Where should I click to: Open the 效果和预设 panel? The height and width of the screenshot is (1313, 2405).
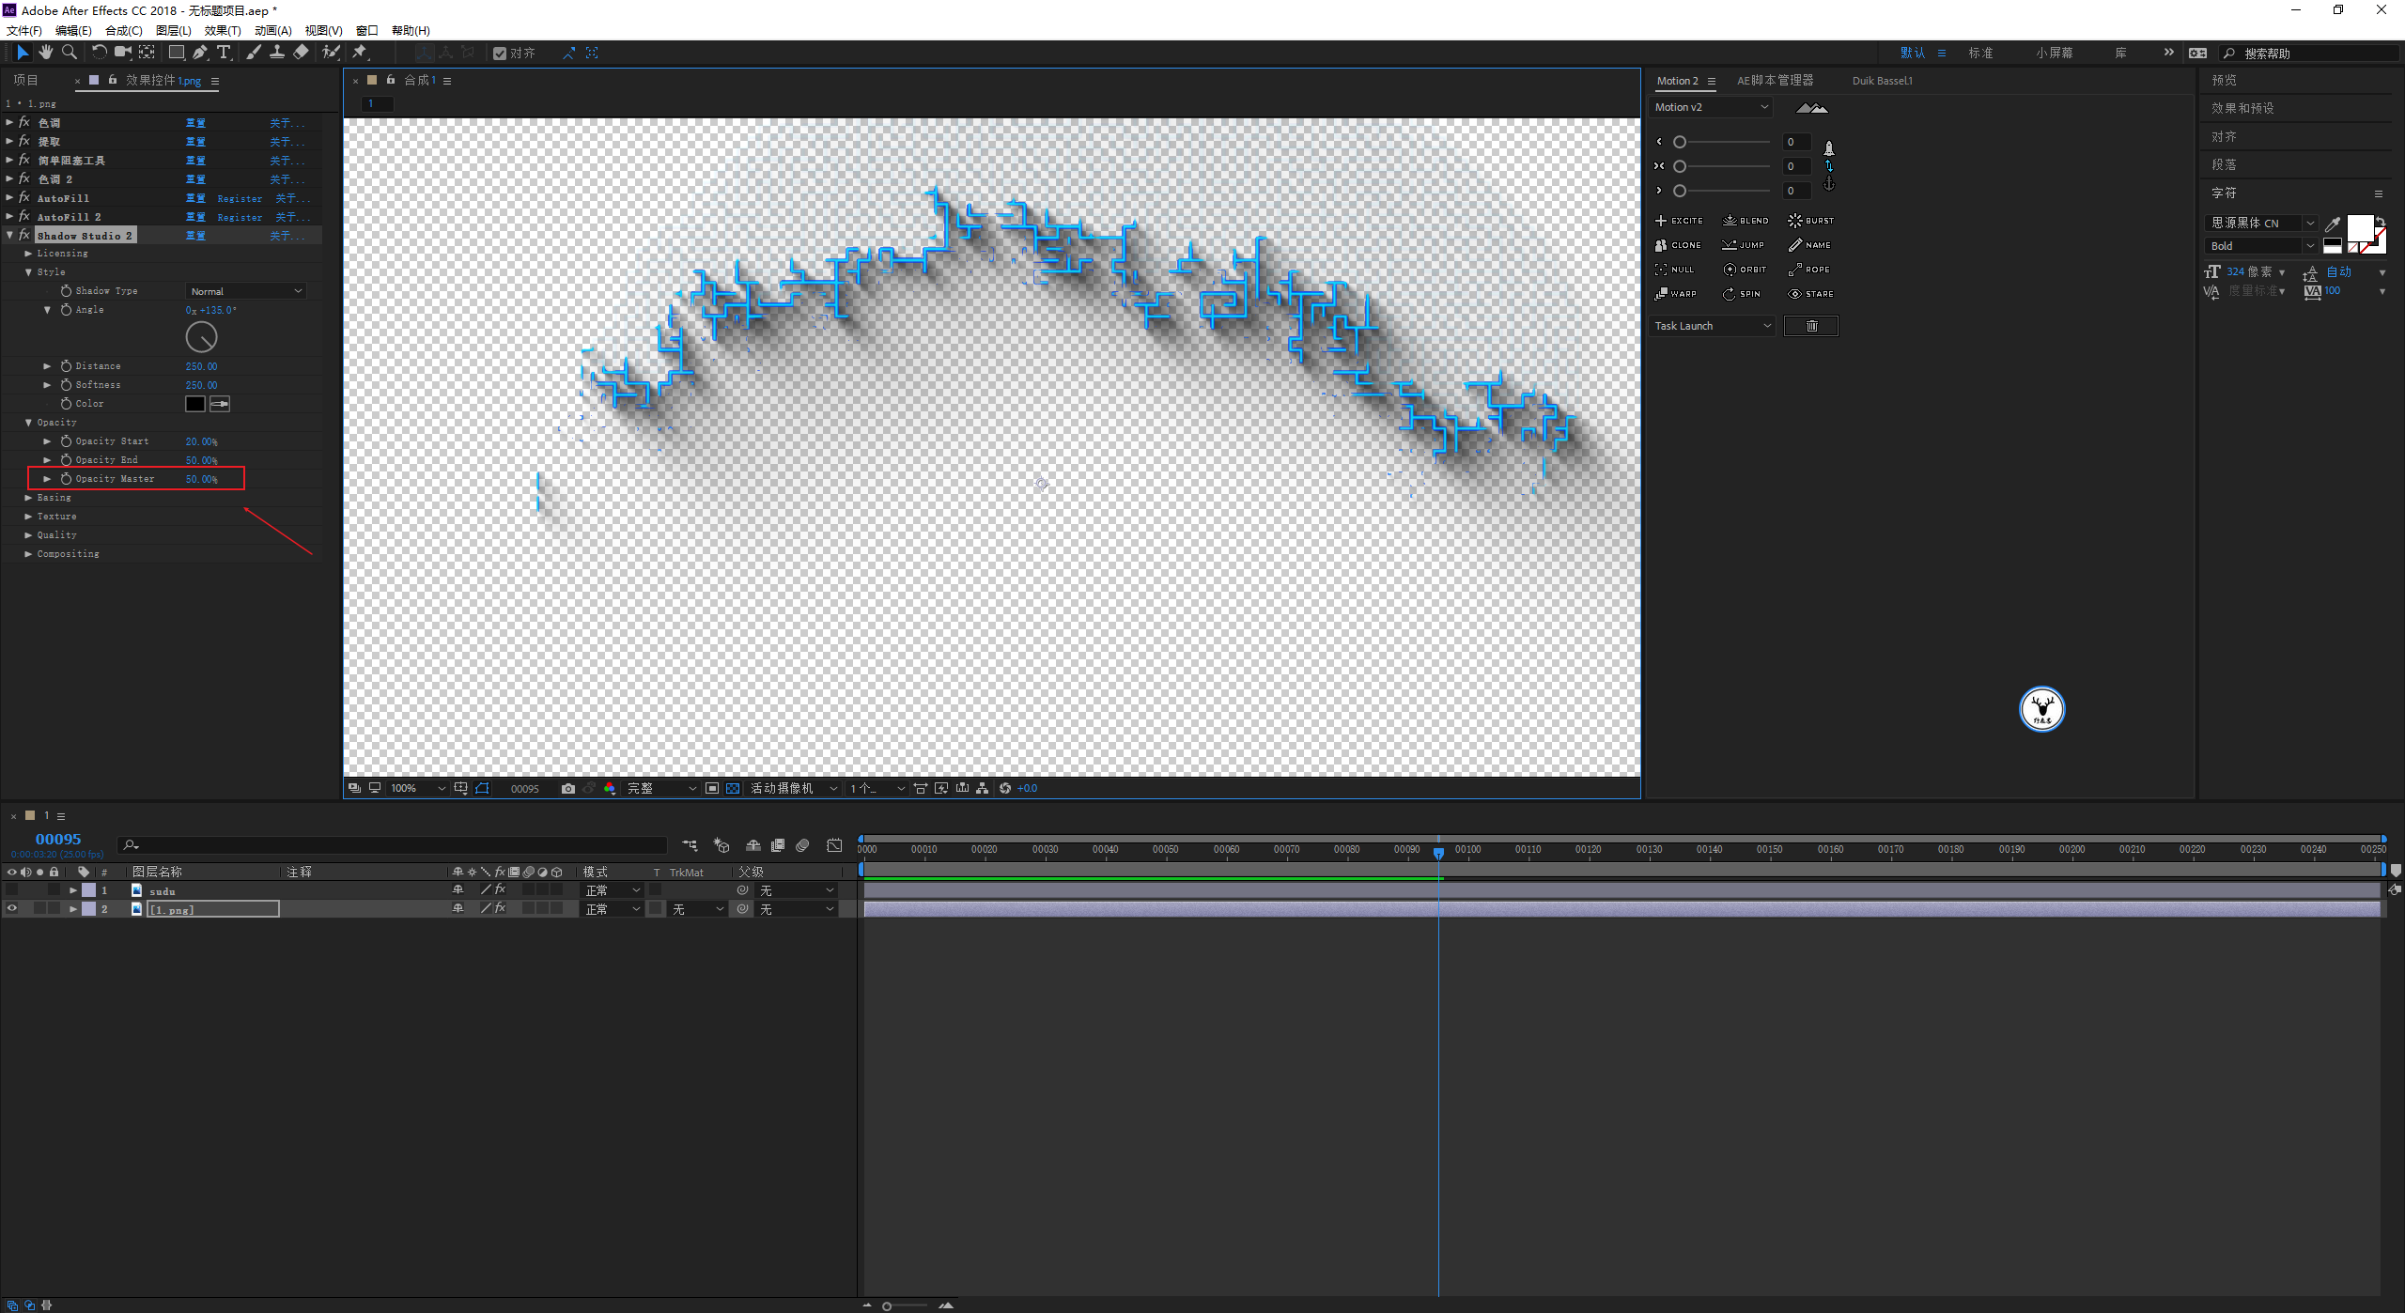2242,109
